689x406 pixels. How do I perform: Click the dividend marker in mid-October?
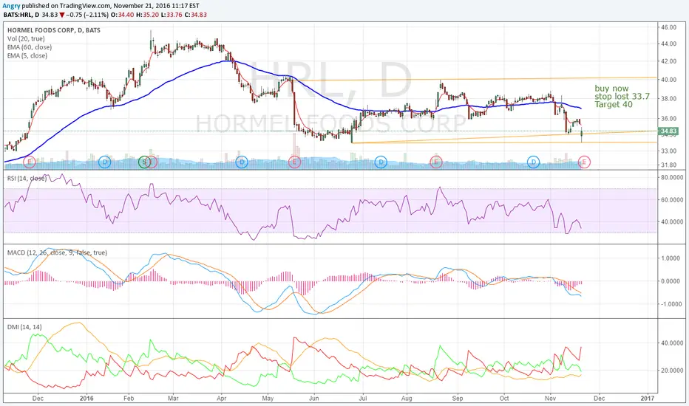coord(534,162)
